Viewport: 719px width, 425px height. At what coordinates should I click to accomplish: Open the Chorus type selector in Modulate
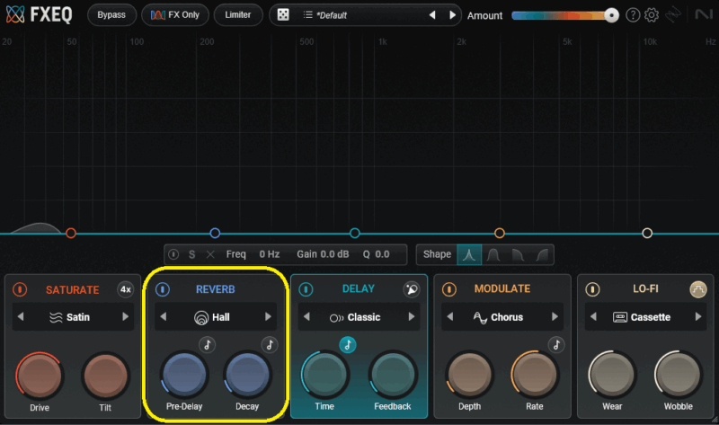[499, 317]
